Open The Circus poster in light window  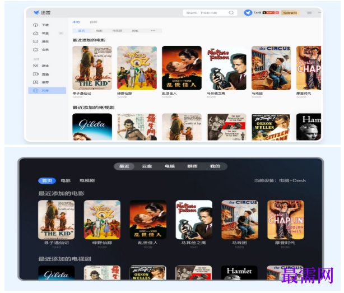point(271,68)
